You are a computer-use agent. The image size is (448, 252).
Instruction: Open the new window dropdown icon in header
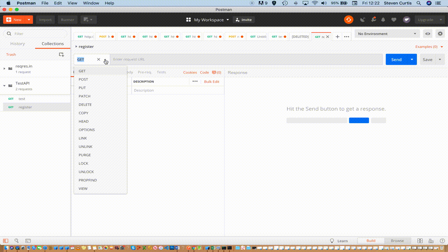(x=88, y=20)
